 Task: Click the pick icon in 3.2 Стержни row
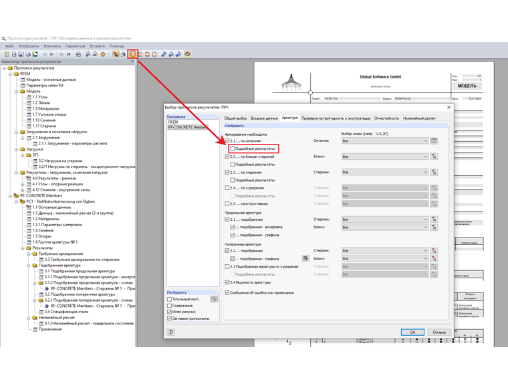[x=434, y=251]
